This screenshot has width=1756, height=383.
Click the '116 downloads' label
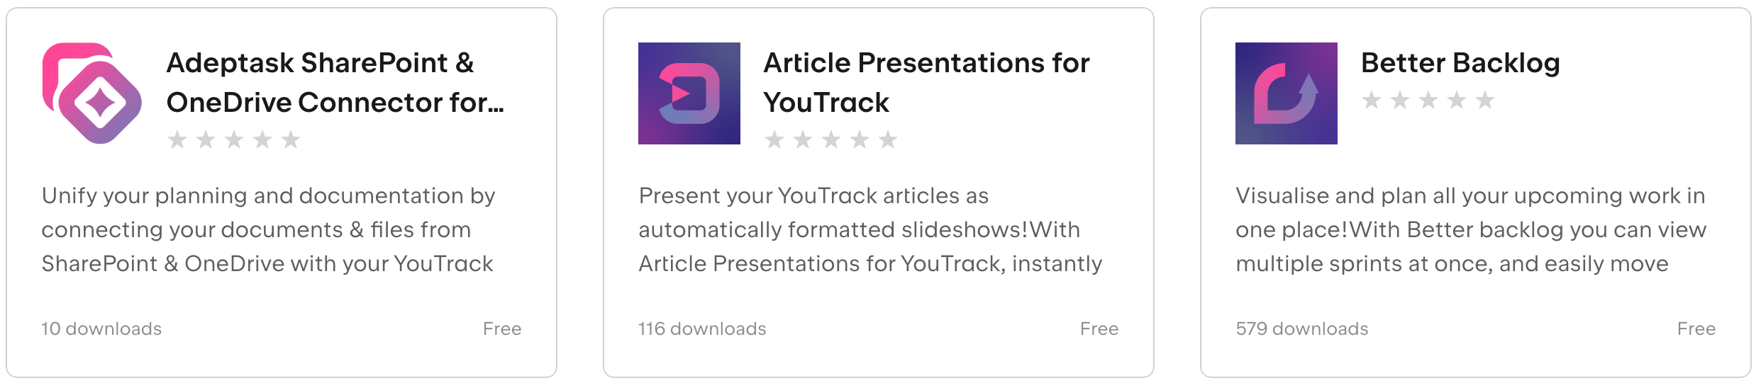pyautogui.click(x=702, y=328)
